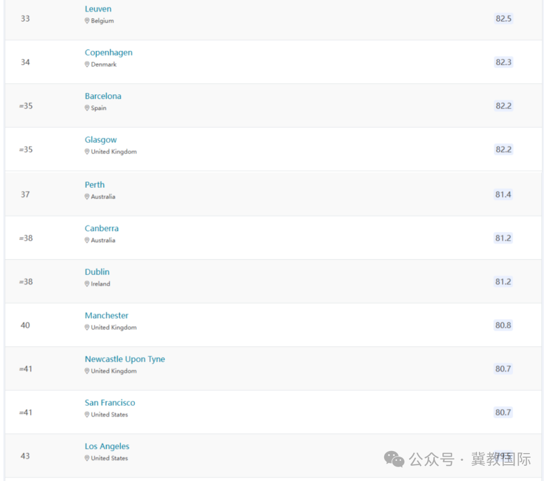
Task: Open the Perth city link
Action: tap(94, 185)
